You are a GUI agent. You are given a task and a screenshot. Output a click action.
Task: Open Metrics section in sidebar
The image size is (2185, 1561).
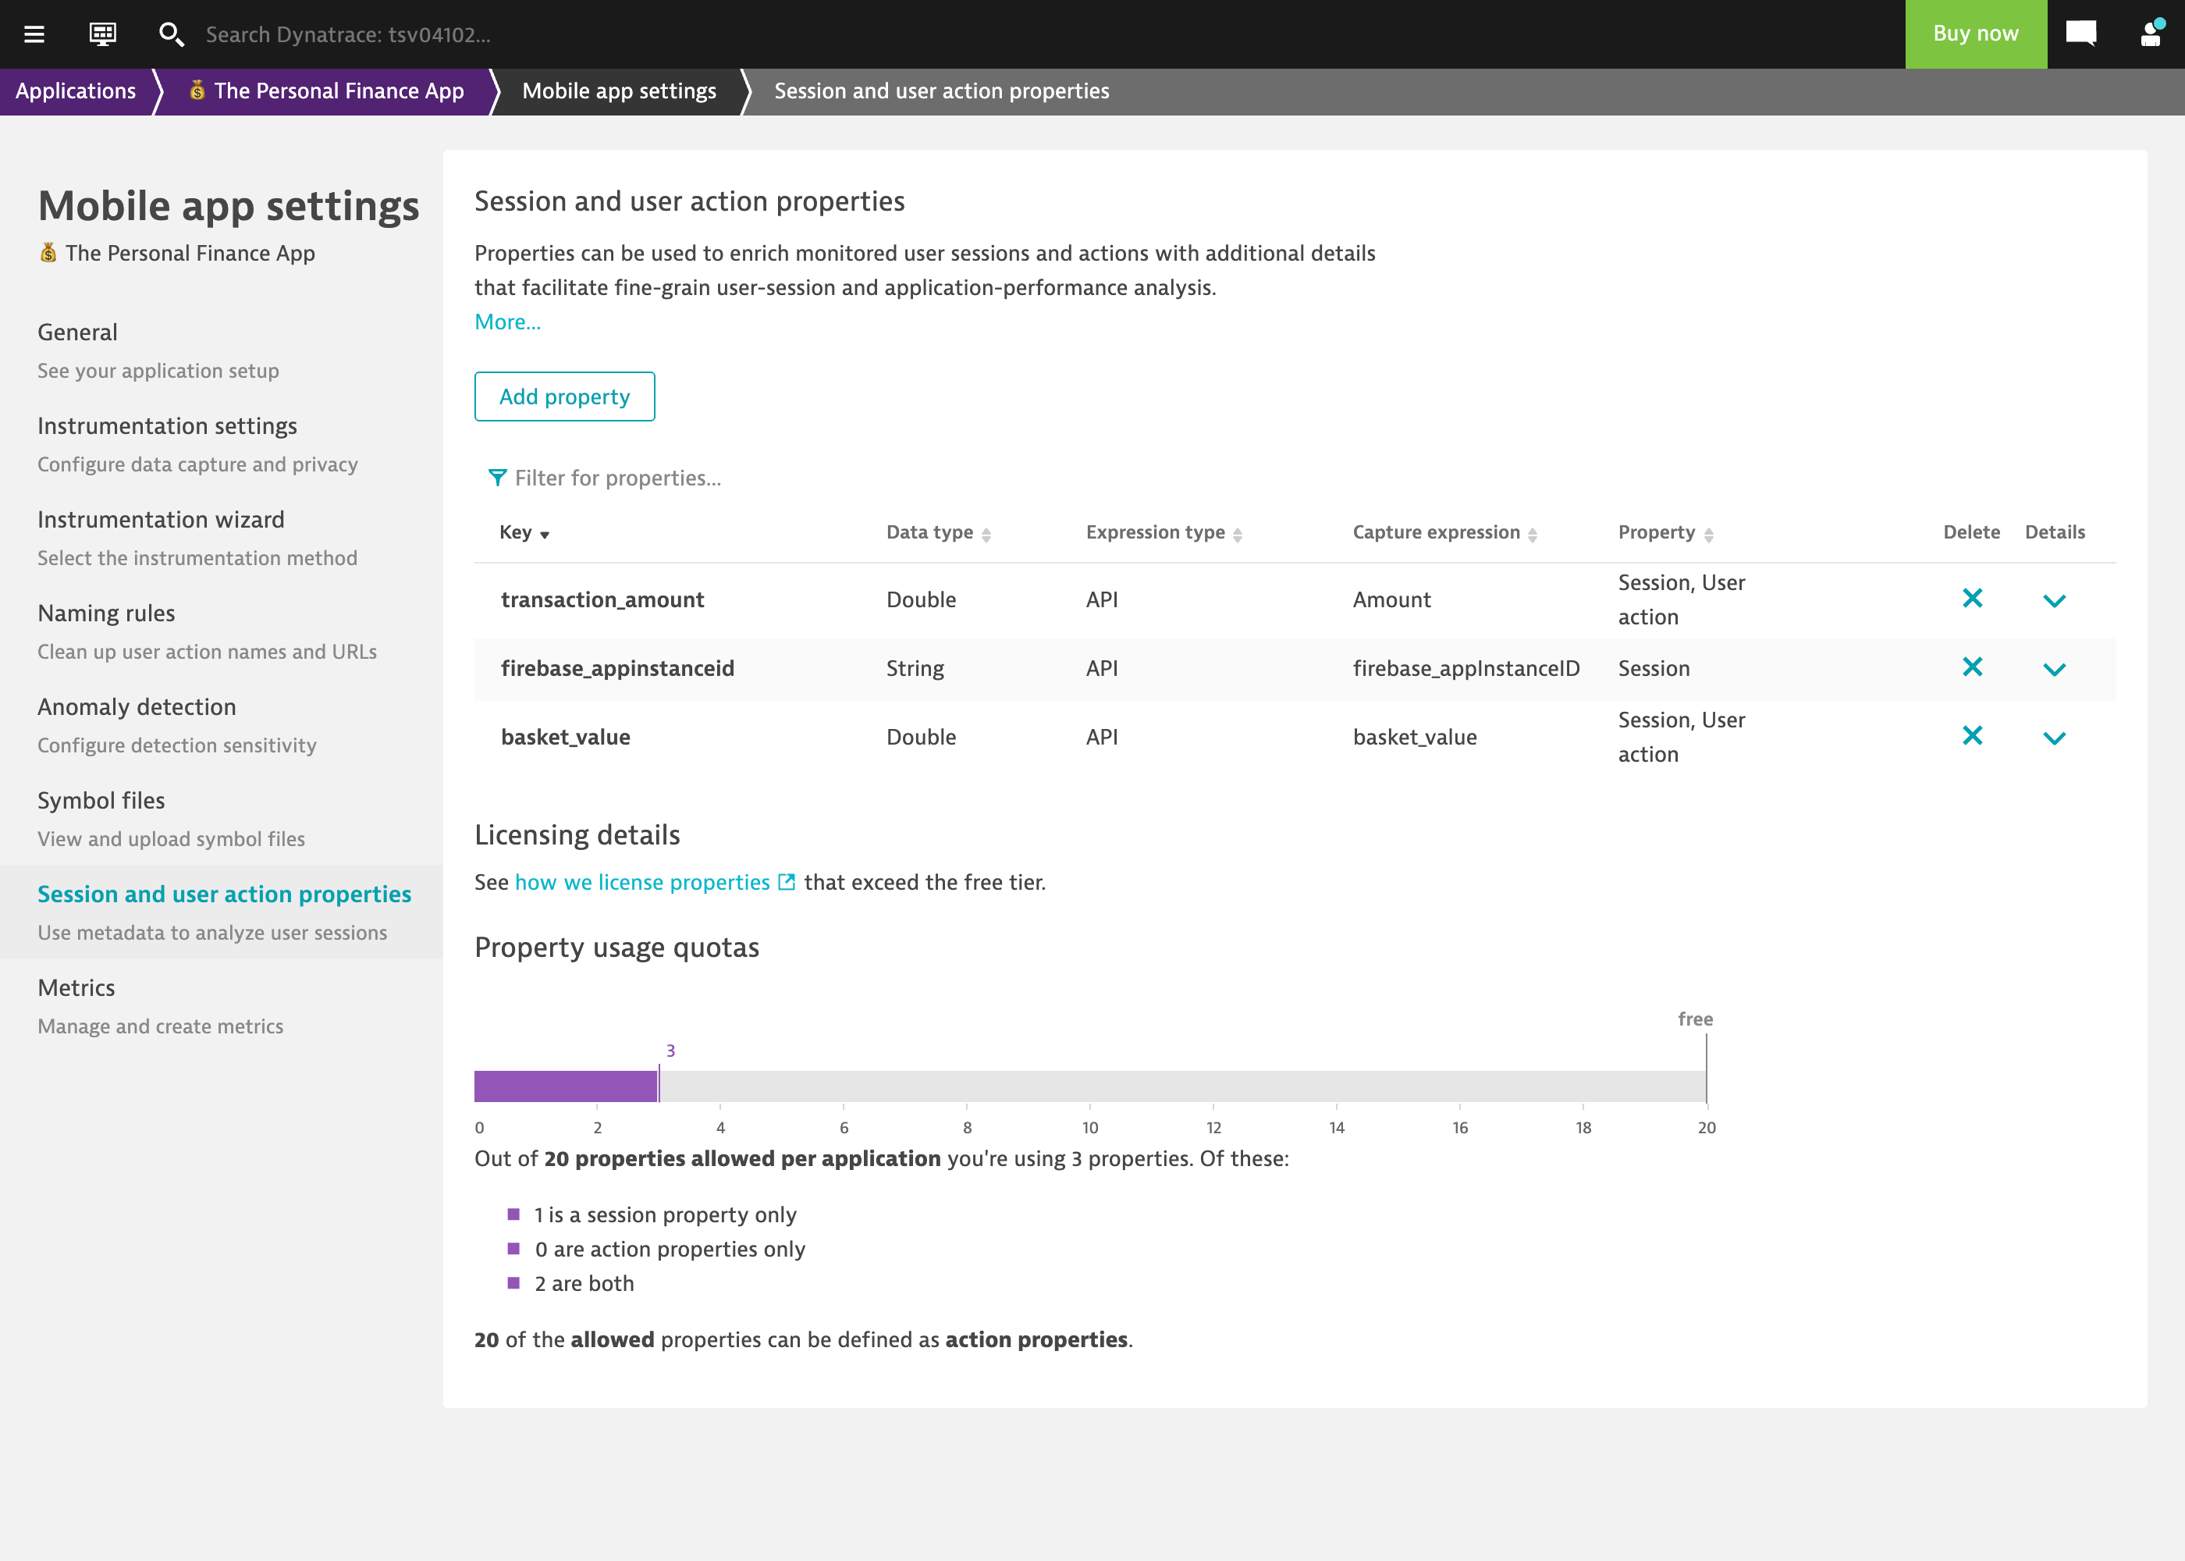pyautogui.click(x=221, y=1005)
